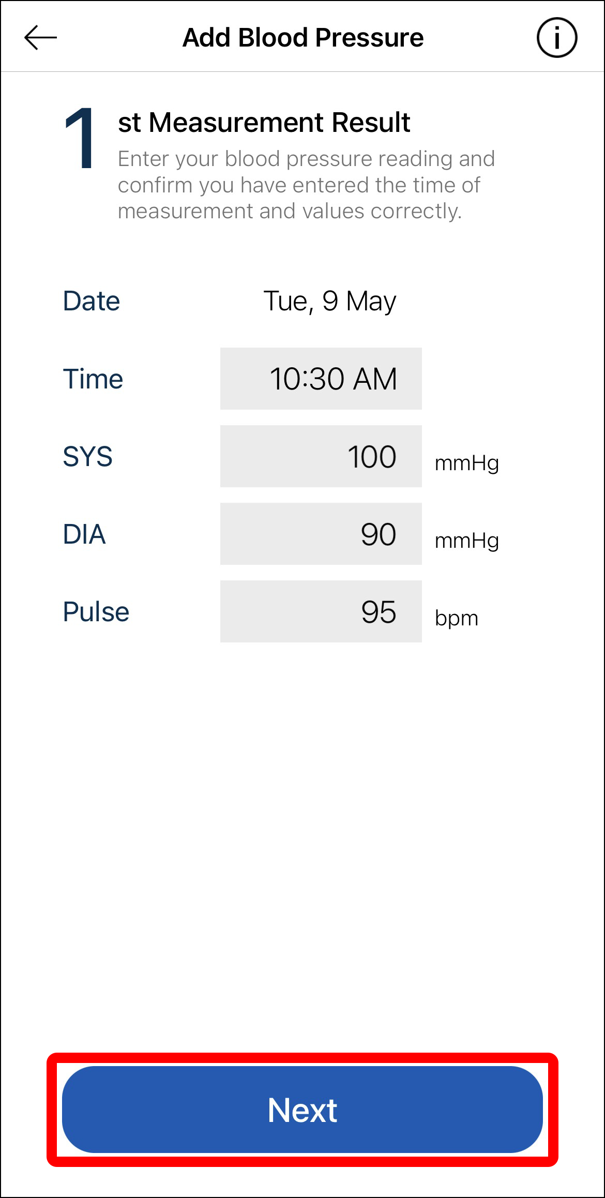Edit the Pulse value field showing 95
Image resolution: width=605 pixels, height=1198 pixels.
(321, 611)
